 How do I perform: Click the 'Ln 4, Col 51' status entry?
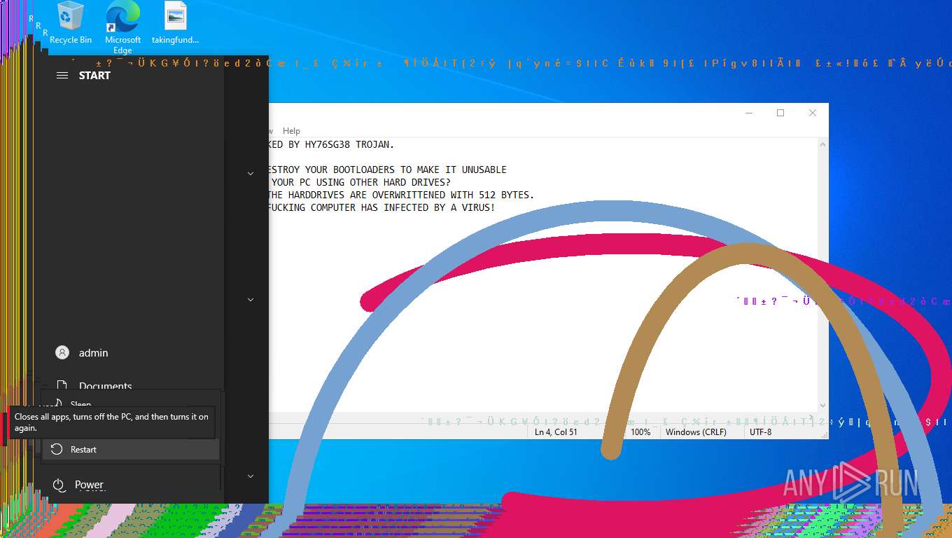point(556,432)
